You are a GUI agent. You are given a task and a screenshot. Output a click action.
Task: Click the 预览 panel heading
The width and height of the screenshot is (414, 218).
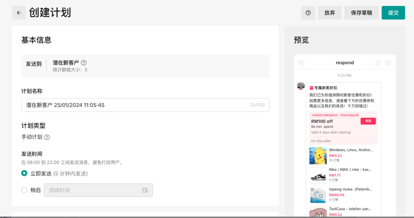coord(301,40)
